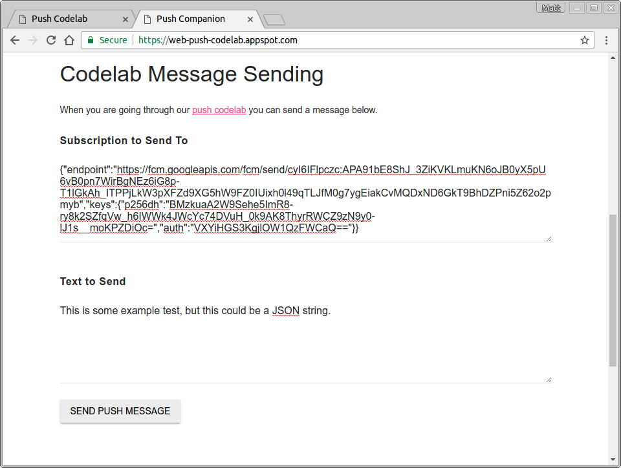This screenshot has width=621, height=468.
Task: Close the Push Companion tab
Action: point(250,19)
